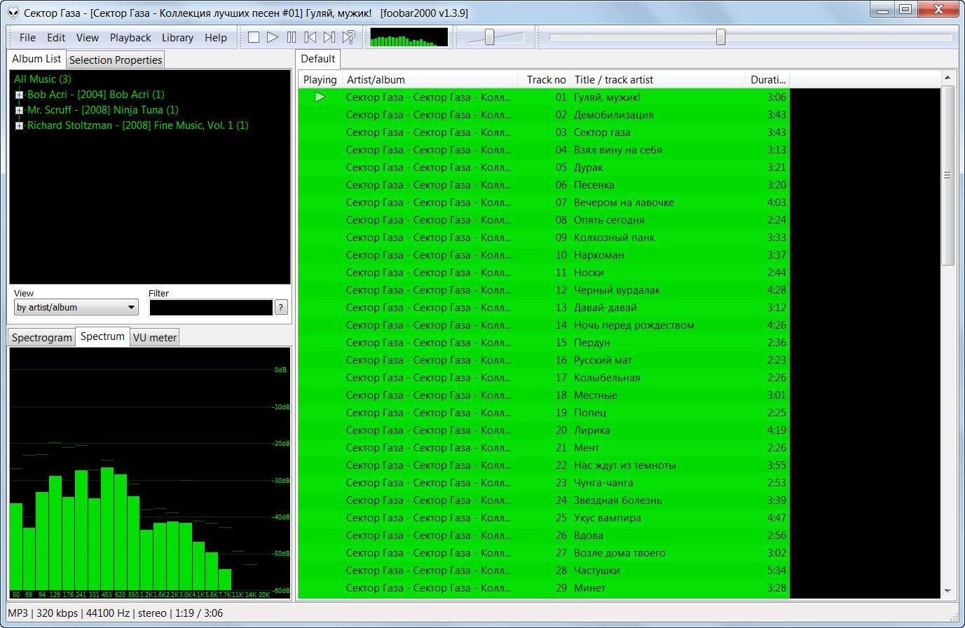Select All Music (3) in album list
This screenshot has height=628, width=965.
(x=43, y=79)
